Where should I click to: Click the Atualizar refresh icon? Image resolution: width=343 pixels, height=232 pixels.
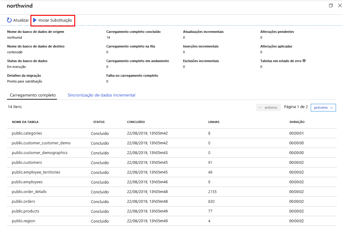9,20
